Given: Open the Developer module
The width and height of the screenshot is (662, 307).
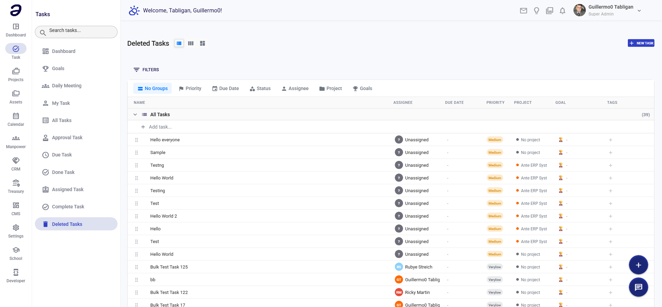Looking at the screenshot, I should pyautogui.click(x=16, y=276).
